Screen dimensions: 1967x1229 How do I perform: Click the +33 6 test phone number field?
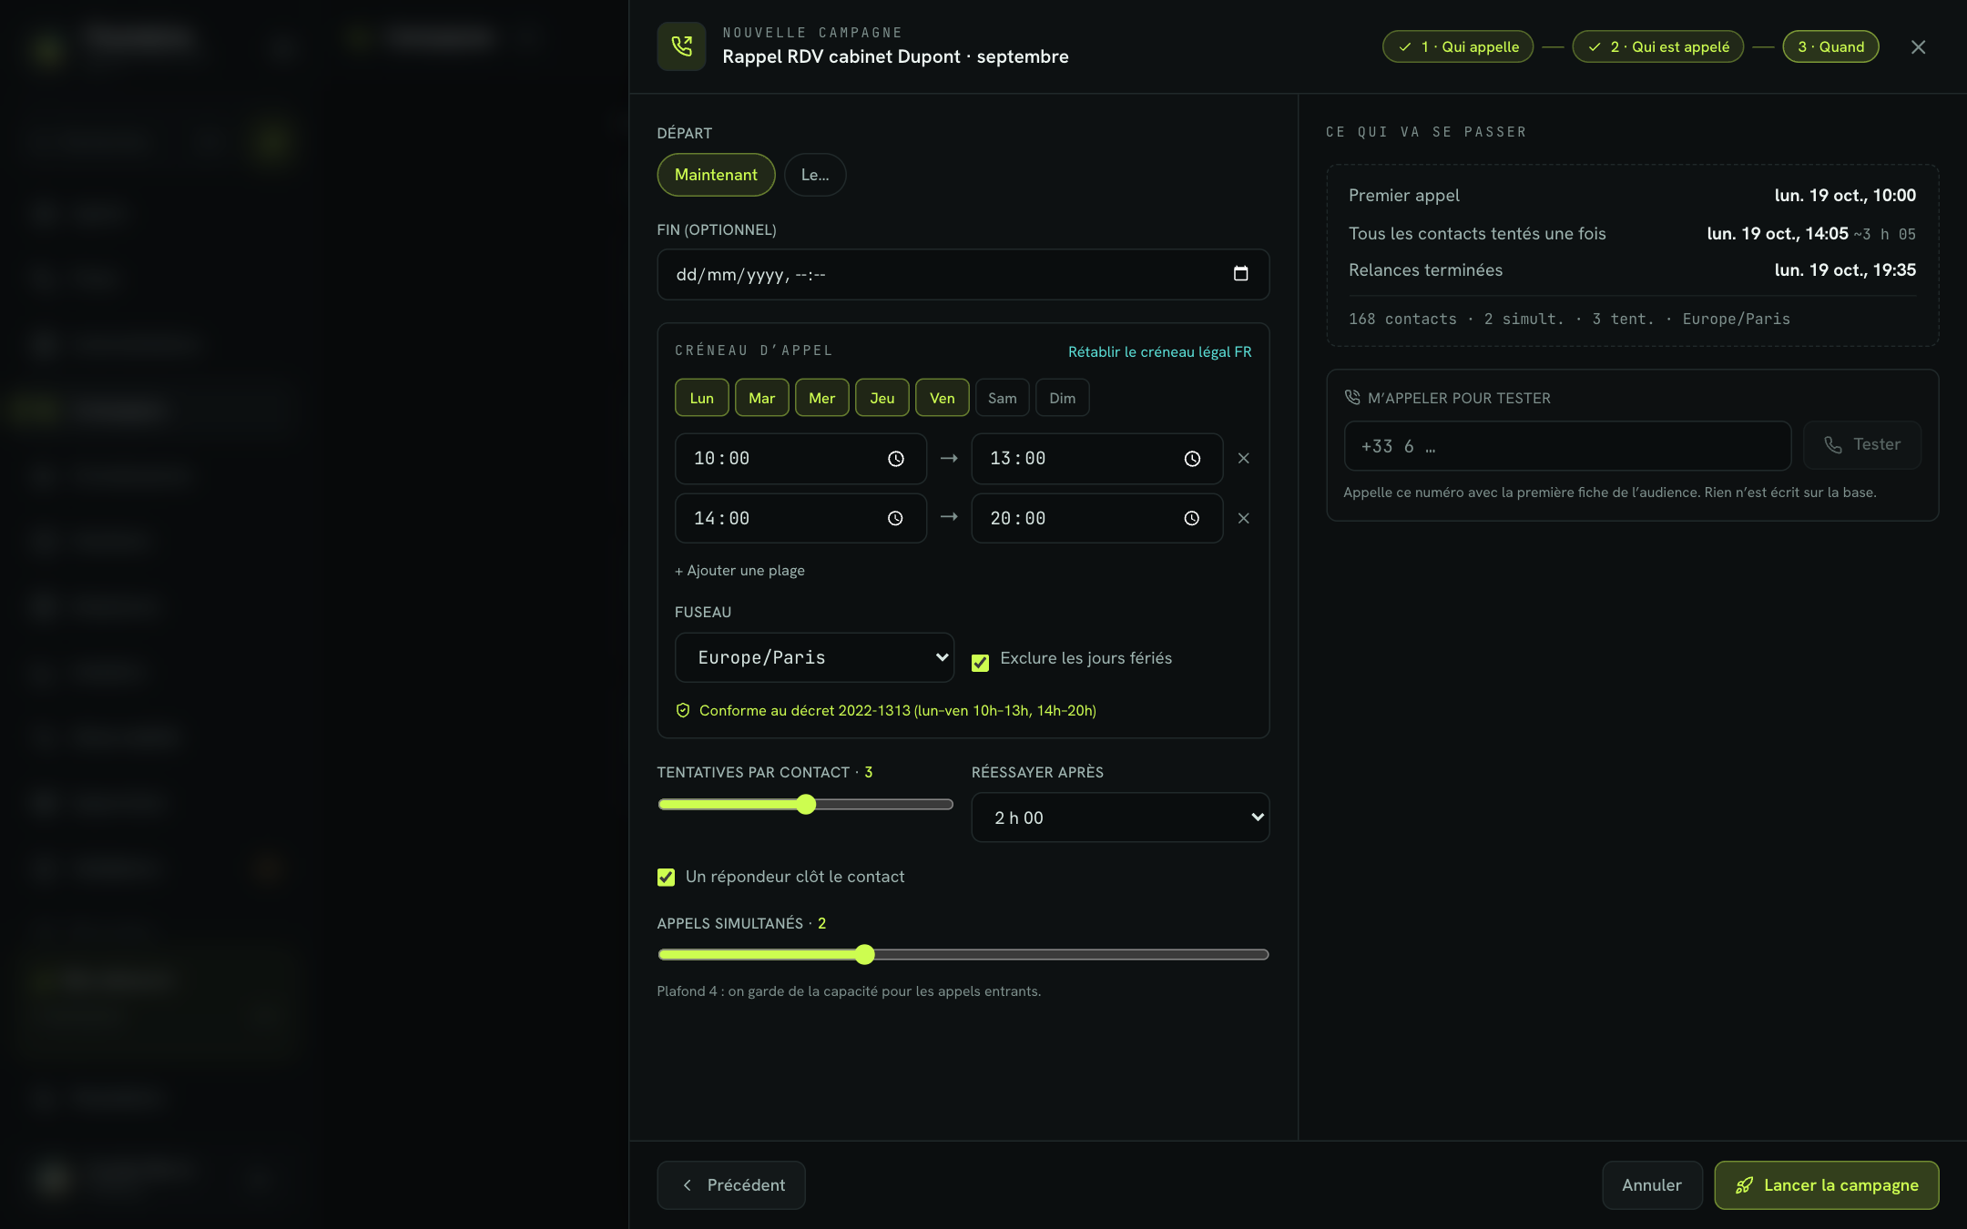(1567, 445)
